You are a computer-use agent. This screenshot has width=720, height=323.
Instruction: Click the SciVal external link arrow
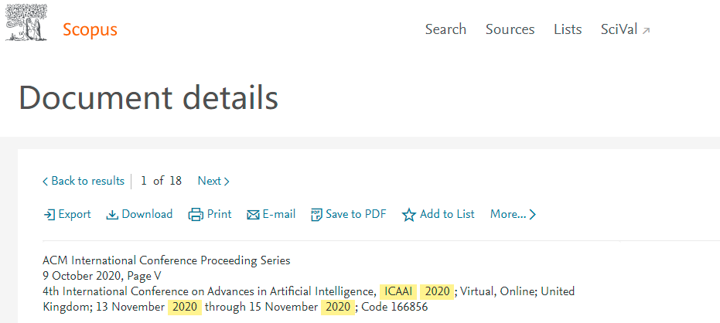coord(646,31)
